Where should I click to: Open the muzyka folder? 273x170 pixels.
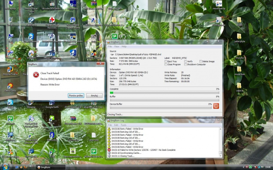(240, 54)
